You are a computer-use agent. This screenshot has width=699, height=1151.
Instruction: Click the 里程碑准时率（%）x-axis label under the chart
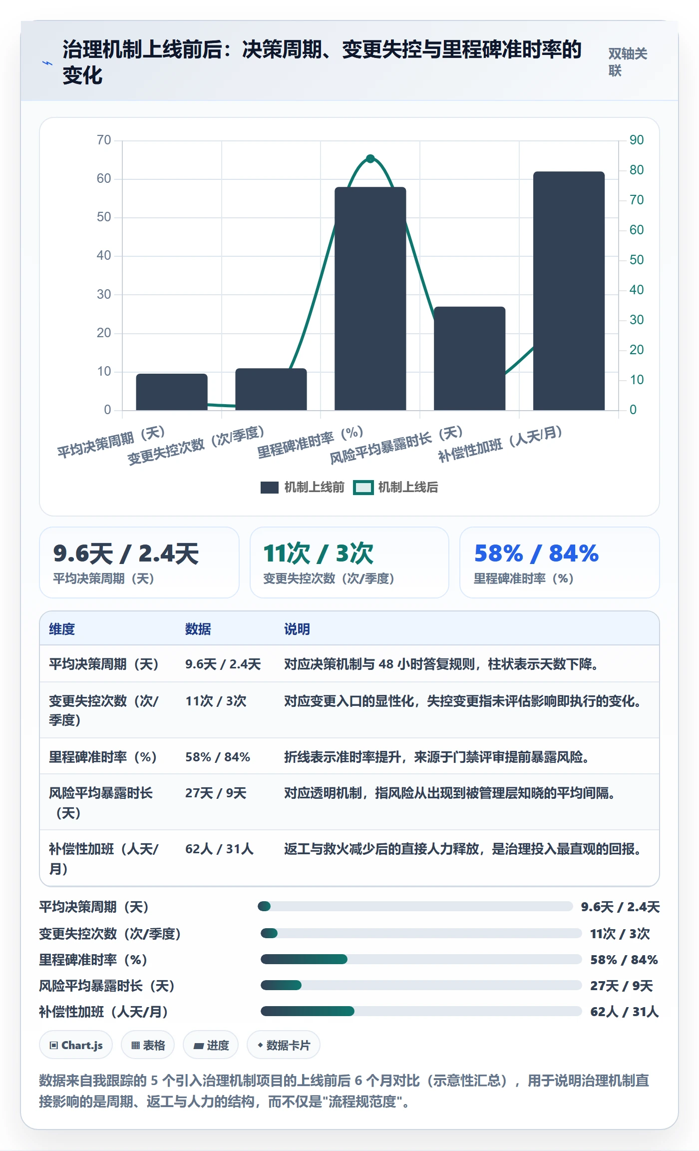[x=311, y=442]
